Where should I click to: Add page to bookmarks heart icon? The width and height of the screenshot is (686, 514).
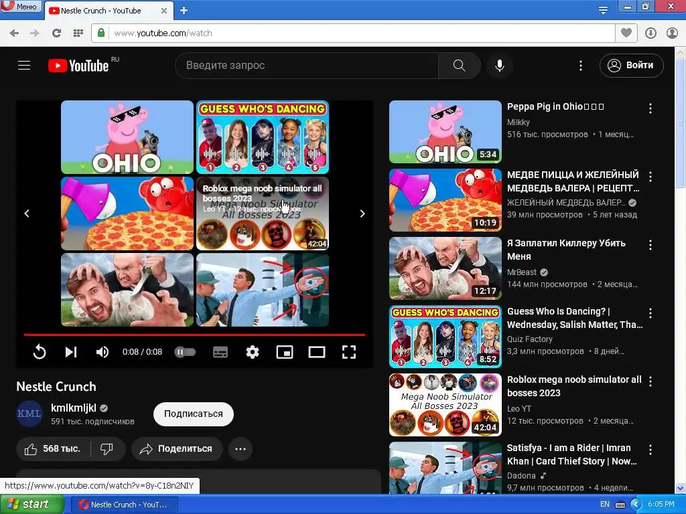tap(626, 33)
